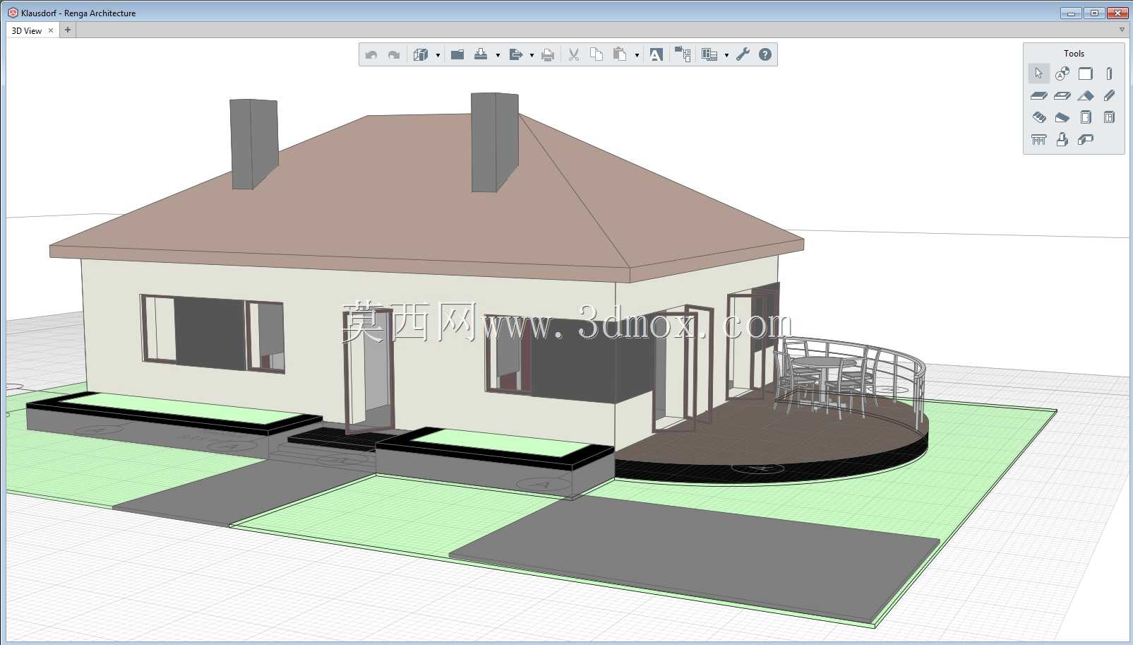Choose the Axis tool in Tools panel
Screen dimensions: 1133x645
click(1062, 73)
